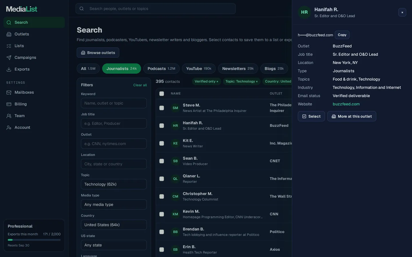Copy the buzzfeed.com email address
Viewport: 412px width, 257px height.
(x=342, y=35)
